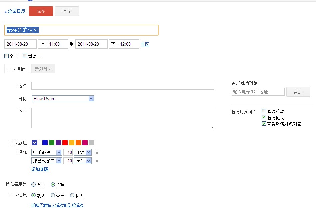Switch to the 活动详情 tab
The width and height of the screenshot is (316, 210).
pyautogui.click(x=16, y=69)
